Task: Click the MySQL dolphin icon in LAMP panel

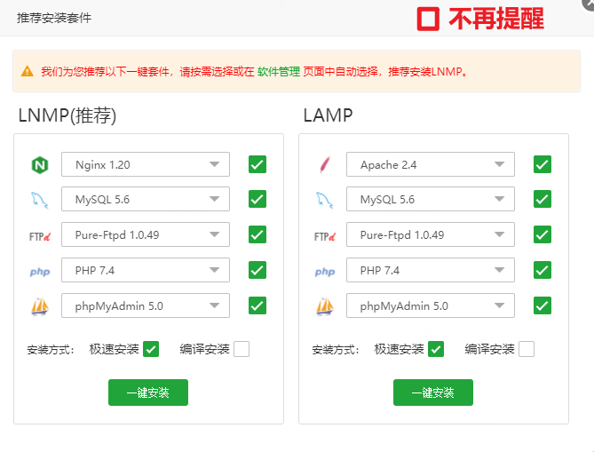Action: coord(325,200)
